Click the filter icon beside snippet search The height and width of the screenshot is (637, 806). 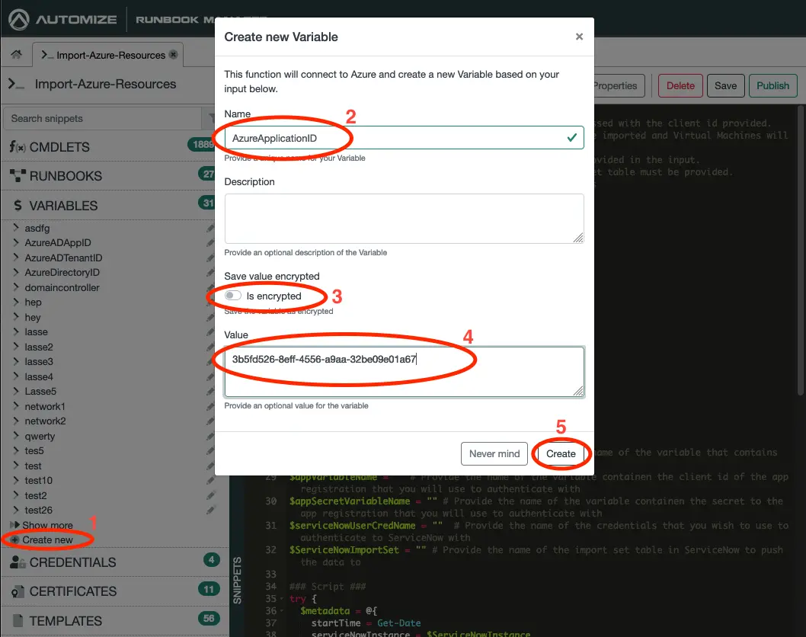point(211,119)
